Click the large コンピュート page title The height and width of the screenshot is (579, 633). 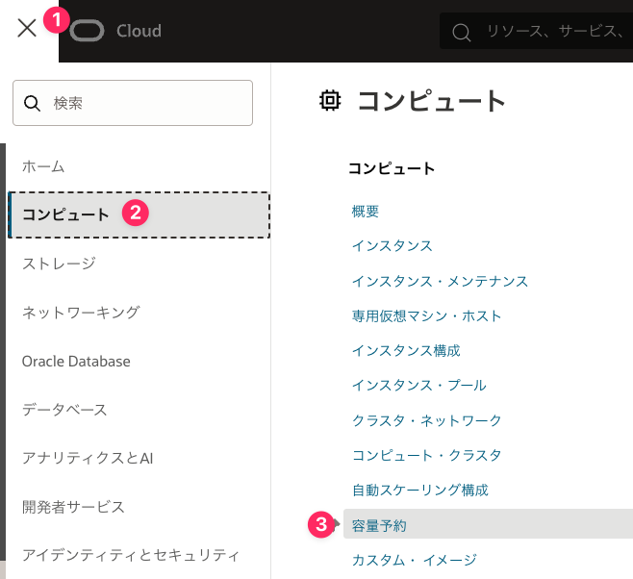(x=432, y=101)
